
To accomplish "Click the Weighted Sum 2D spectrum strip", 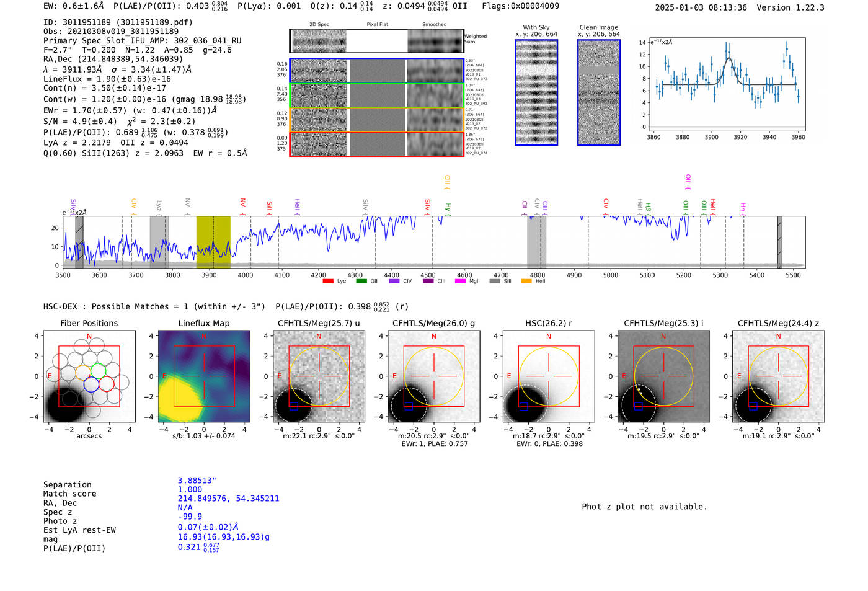I will [x=377, y=41].
